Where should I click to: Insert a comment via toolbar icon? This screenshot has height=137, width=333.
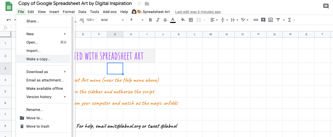pos(263,20)
